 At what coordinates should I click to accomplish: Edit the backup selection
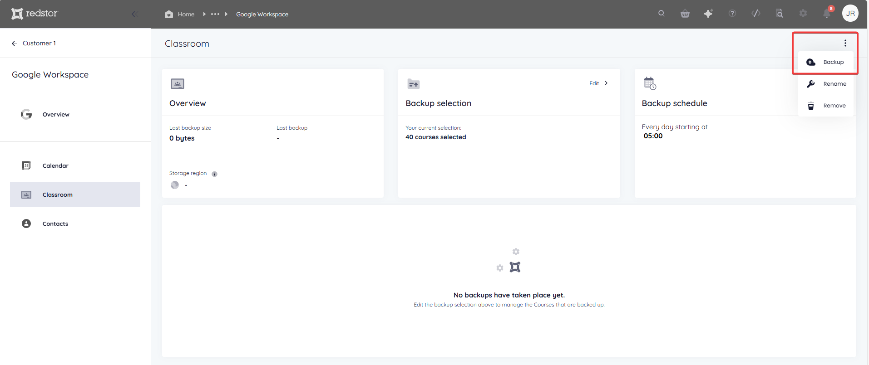click(598, 83)
